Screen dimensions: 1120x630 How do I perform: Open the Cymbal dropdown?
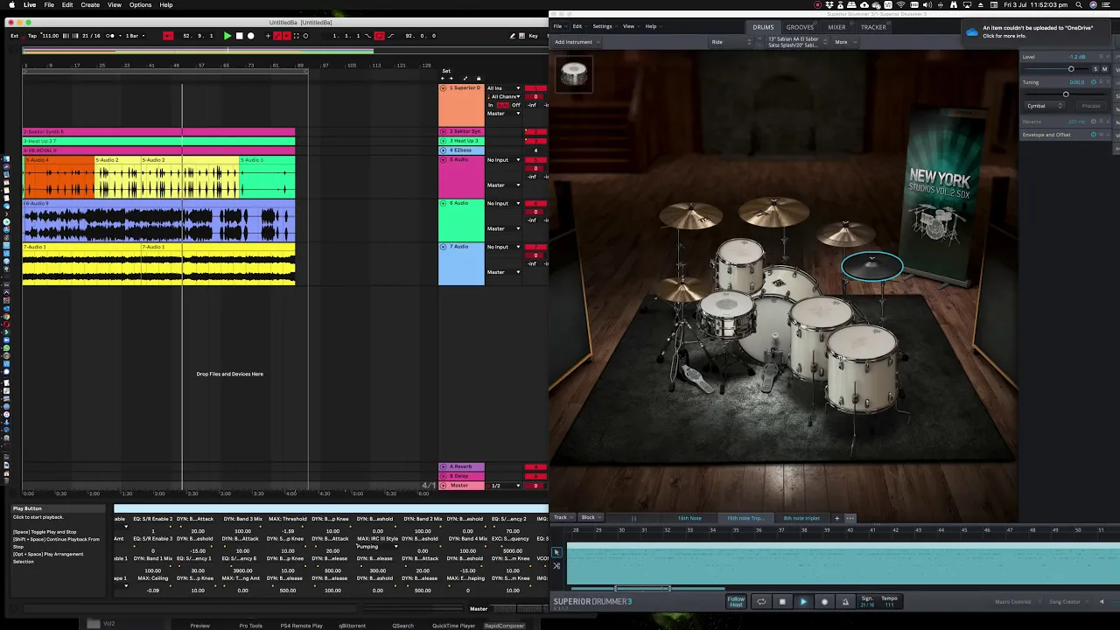pos(1044,106)
